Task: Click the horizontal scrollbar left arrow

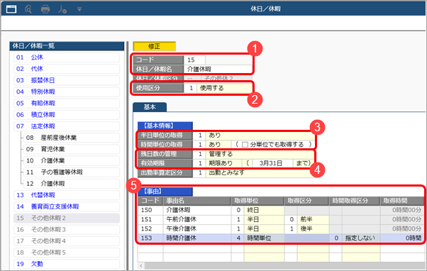Action: [141, 266]
